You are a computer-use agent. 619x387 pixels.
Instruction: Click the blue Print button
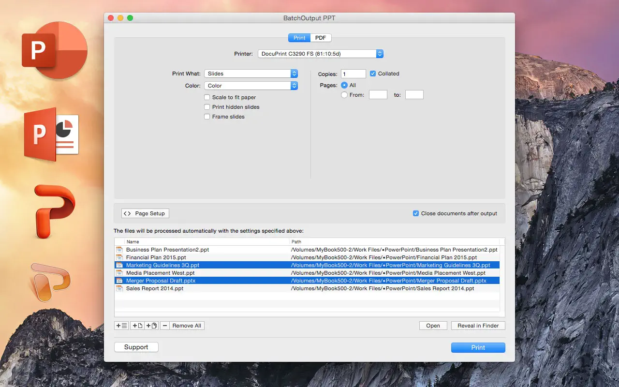(x=478, y=347)
